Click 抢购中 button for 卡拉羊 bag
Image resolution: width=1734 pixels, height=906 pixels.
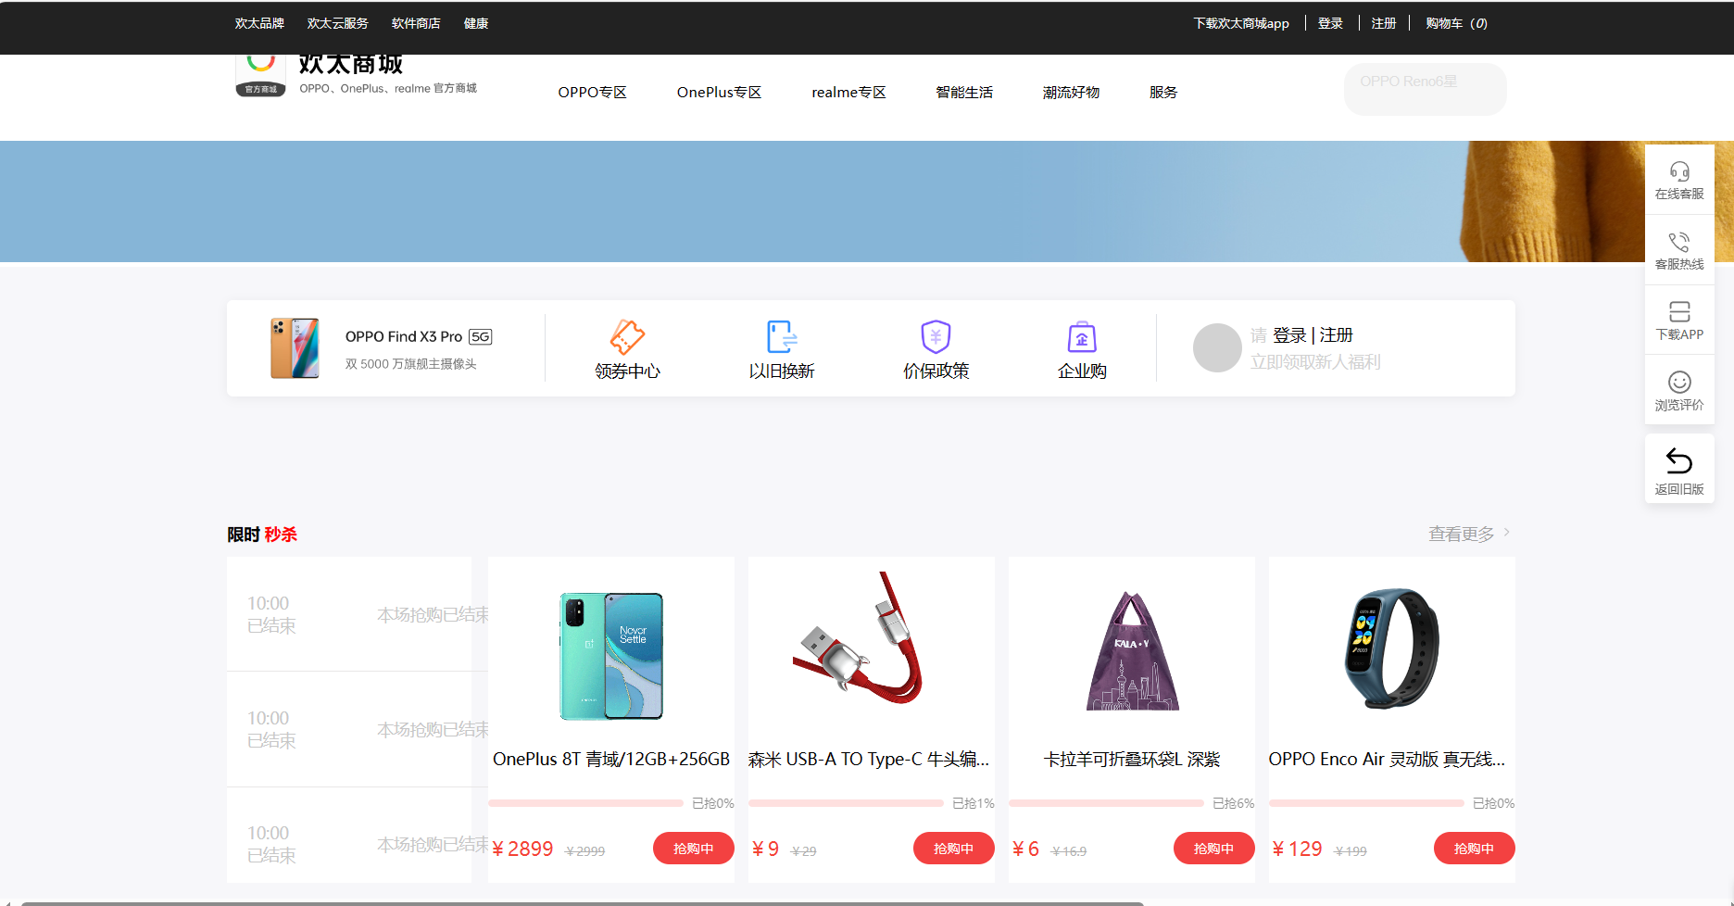click(x=1214, y=849)
